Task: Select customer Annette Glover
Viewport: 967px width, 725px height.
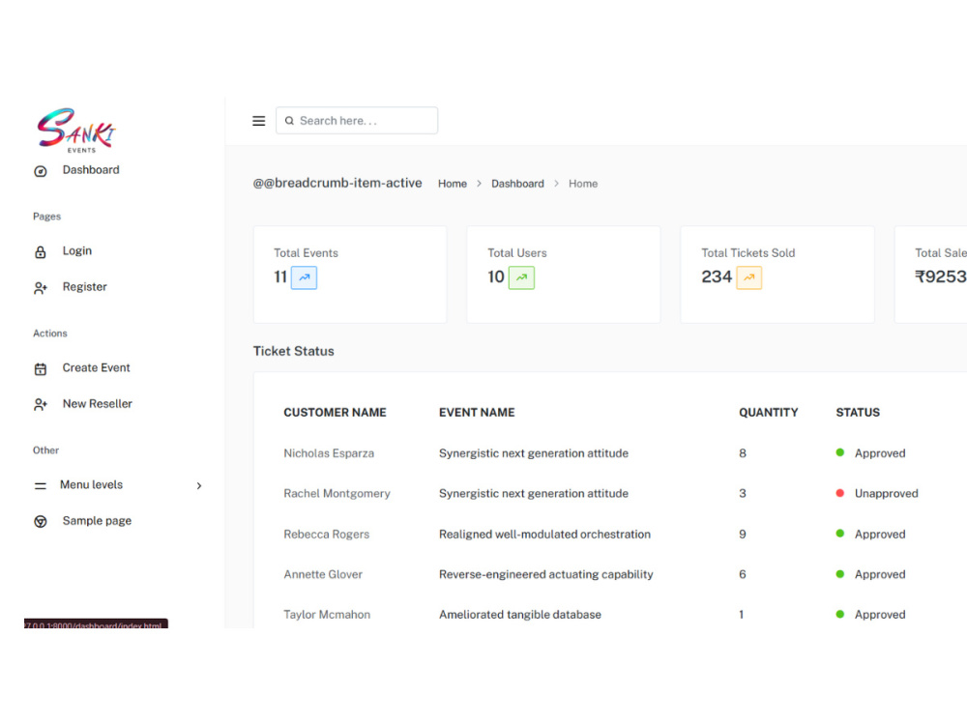Action: [x=323, y=574]
